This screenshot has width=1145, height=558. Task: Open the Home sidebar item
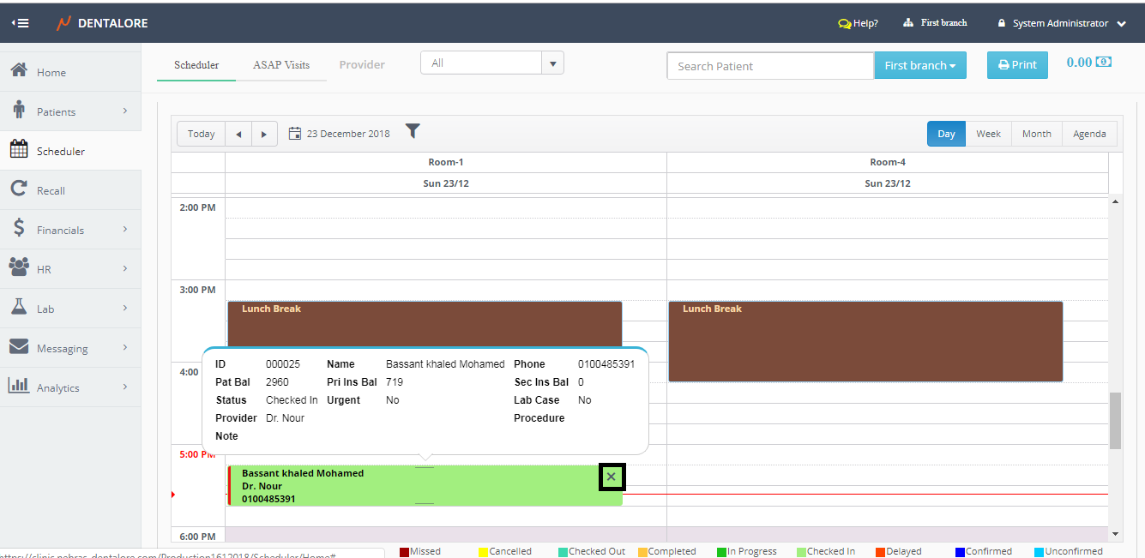coord(51,73)
